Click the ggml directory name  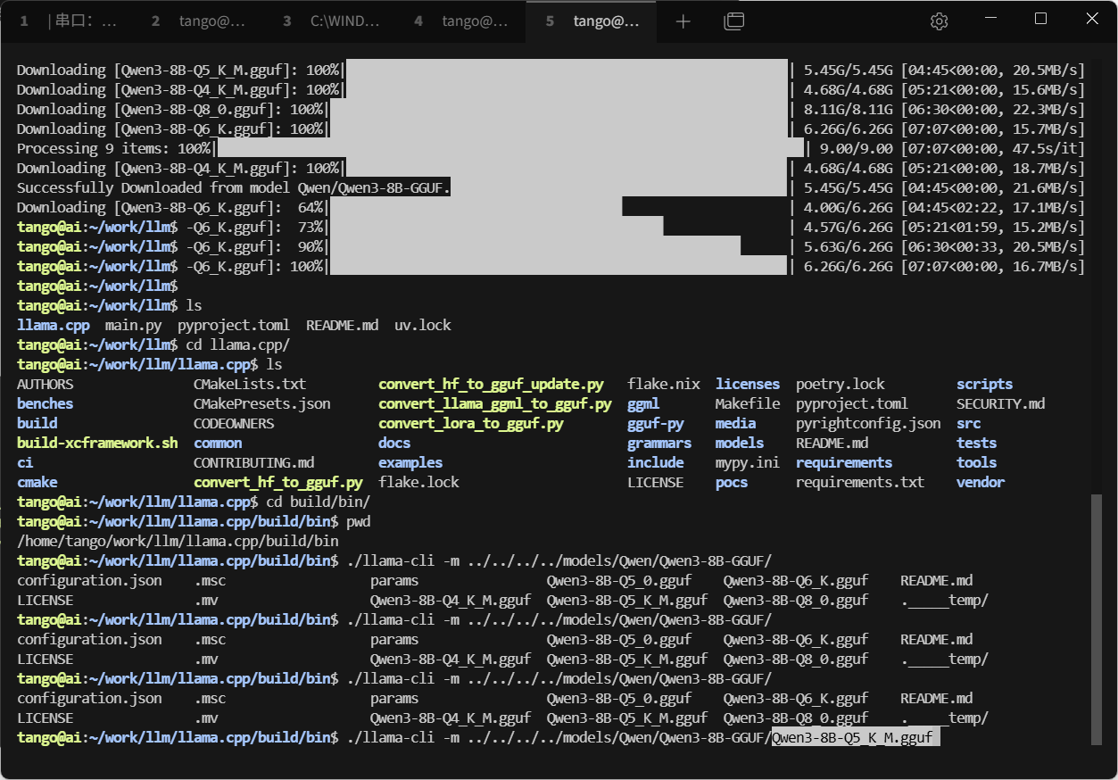643,403
